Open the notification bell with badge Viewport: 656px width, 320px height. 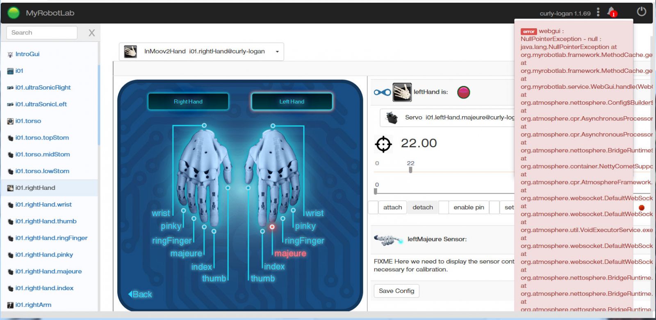[x=611, y=12]
